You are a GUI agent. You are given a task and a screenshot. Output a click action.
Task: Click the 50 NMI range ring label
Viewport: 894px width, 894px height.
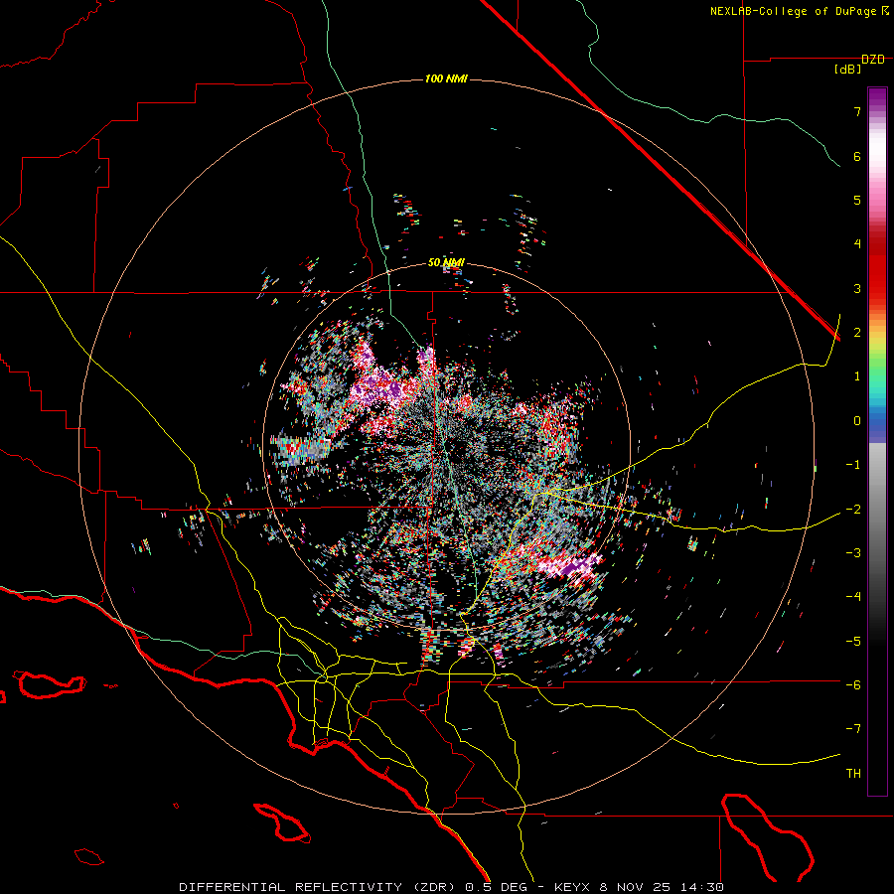click(446, 262)
